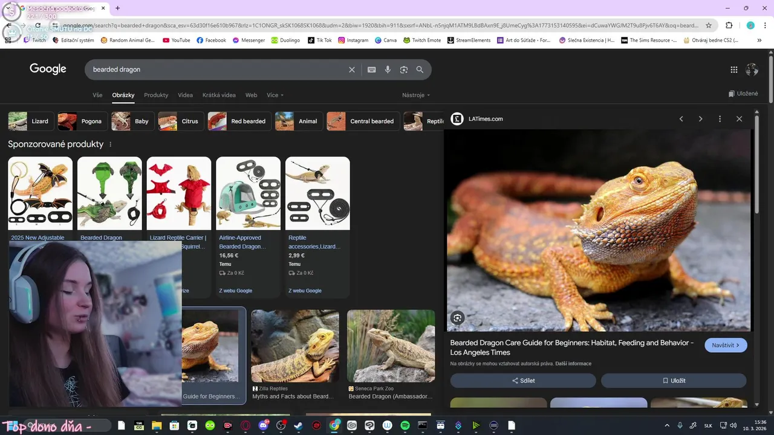The width and height of the screenshot is (774, 435).
Task: Filter results by the Red bearded chip
Action: coord(239,121)
